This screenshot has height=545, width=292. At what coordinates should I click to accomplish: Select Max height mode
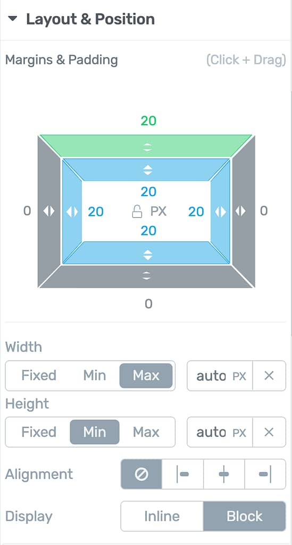[x=146, y=432]
